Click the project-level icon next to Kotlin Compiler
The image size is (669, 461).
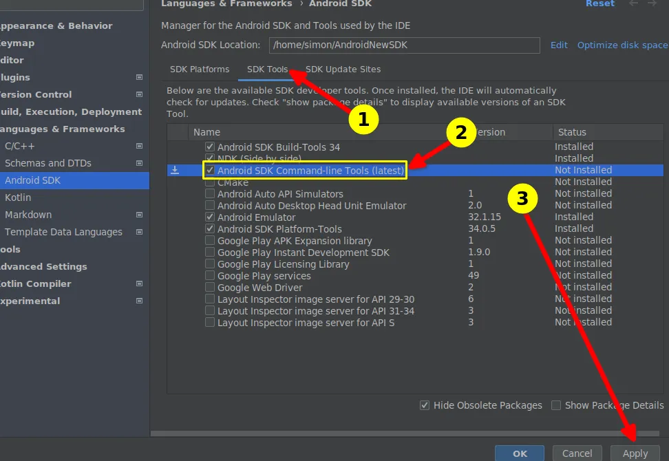[x=139, y=283]
